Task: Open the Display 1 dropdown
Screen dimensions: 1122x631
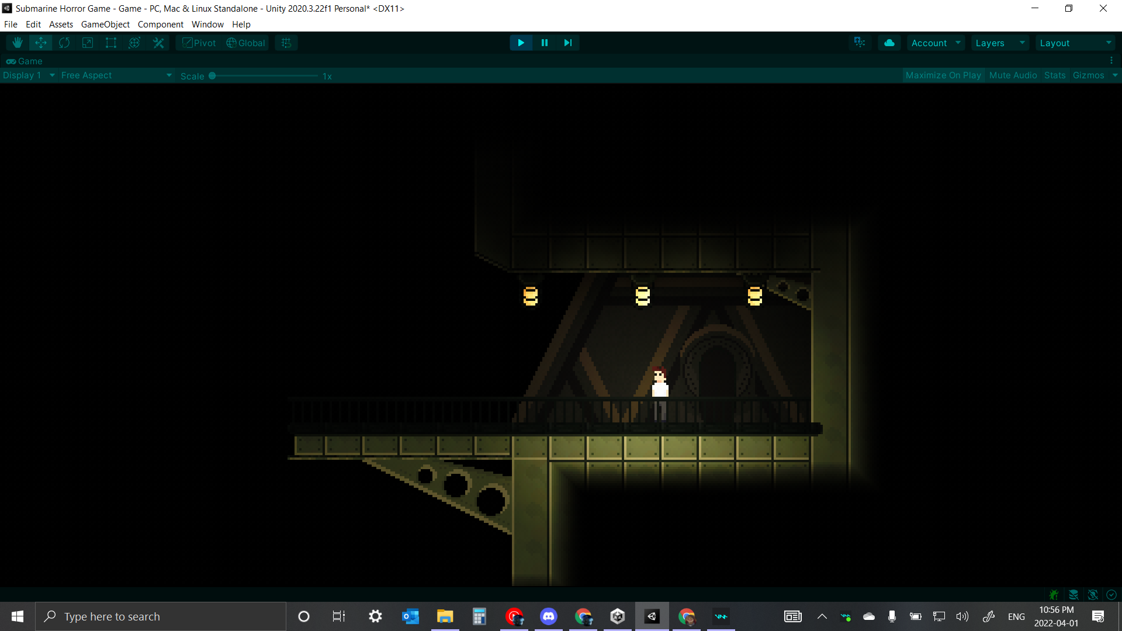Action: coord(28,75)
